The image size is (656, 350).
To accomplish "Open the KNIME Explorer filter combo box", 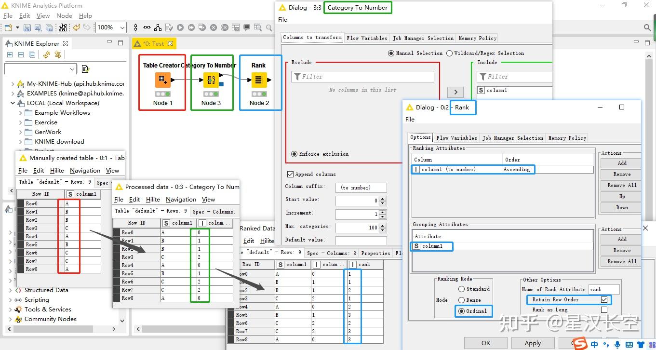I will click(40, 69).
